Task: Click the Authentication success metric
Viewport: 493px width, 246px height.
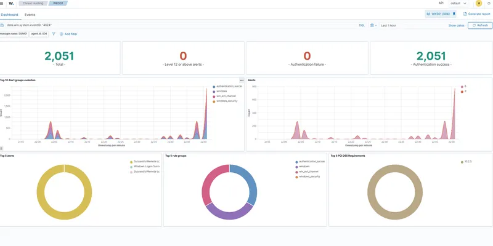Action: [x=431, y=58]
